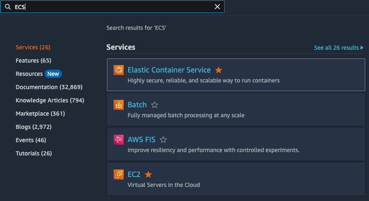Screen dimensions: 369x201
Task: Select Features (65) category
Action: [x=33, y=61]
